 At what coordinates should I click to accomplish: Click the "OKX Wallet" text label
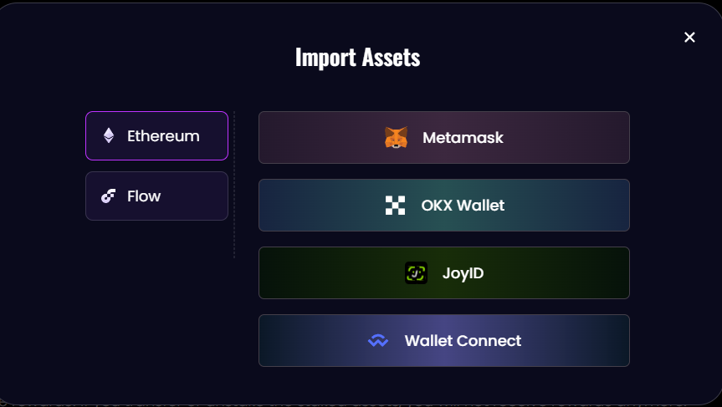[463, 206]
